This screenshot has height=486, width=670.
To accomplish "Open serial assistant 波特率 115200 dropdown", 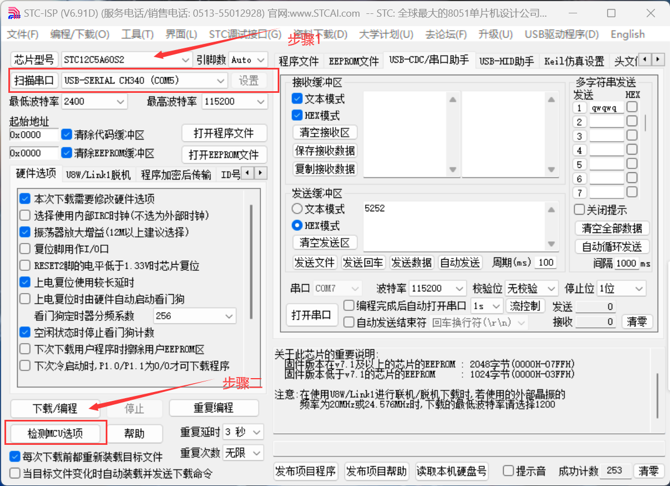I will (x=460, y=289).
